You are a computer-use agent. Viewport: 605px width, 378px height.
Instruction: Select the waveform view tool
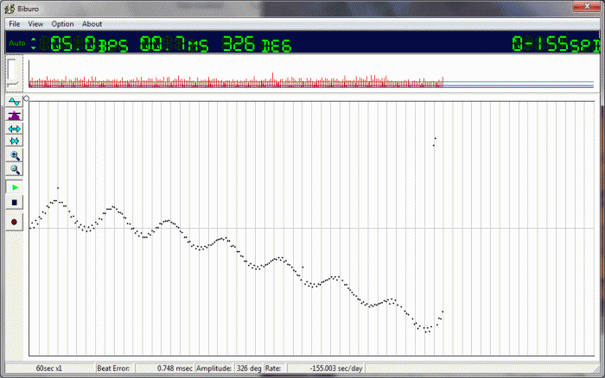[15, 102]
